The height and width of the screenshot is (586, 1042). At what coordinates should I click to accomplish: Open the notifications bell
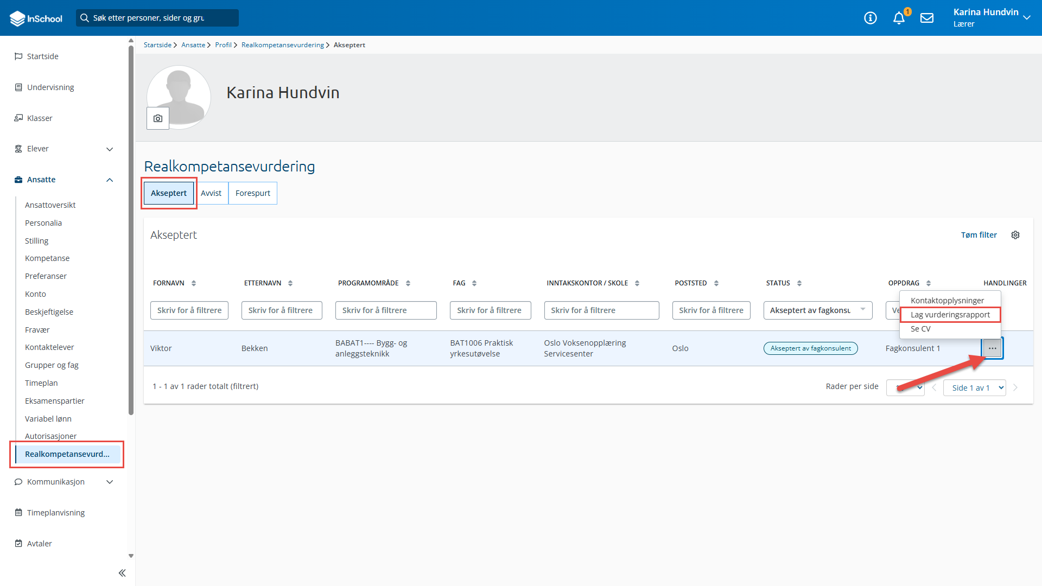(x=899, y=18)
